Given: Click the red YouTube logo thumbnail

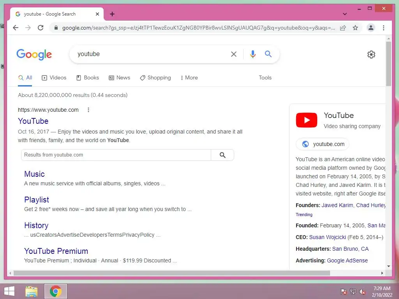Looking at the screenshot, I should tap(306, 120).
